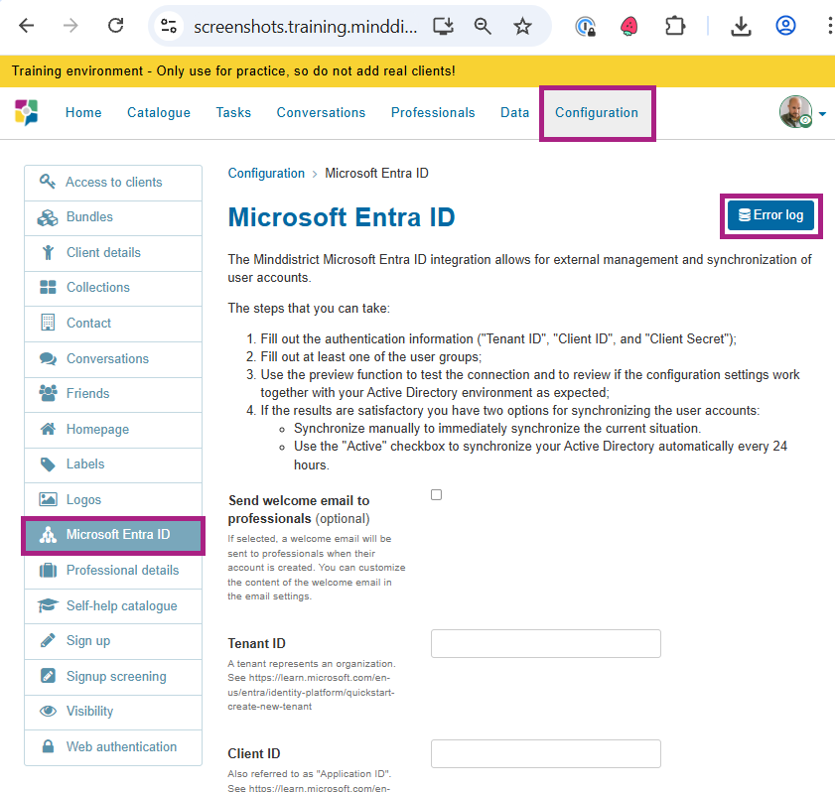Select Microsoft Entra ID sidebar item

coord(113,535)
